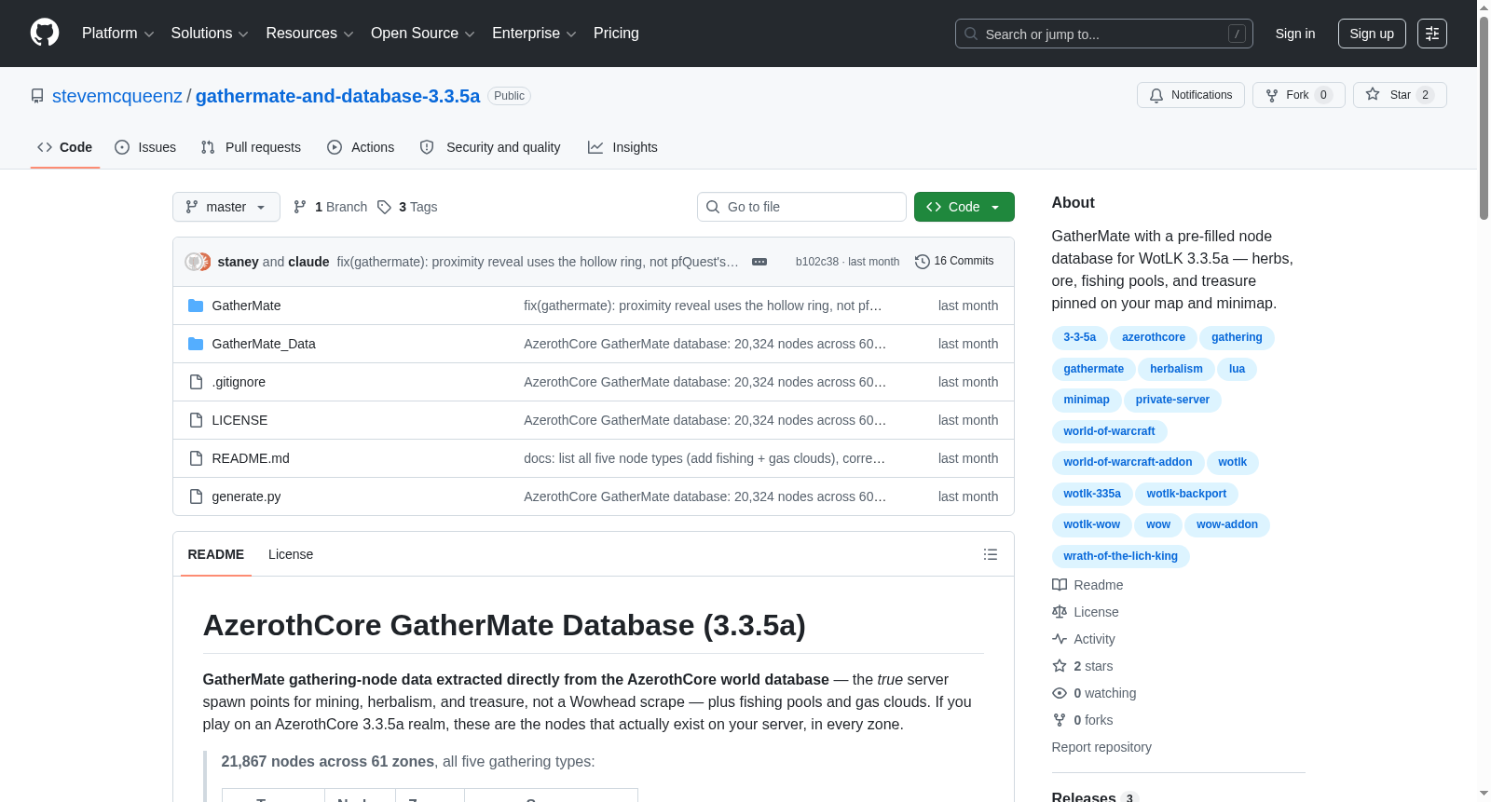Image resolution: width=1491 pixels, height=802 pixels.
Task: Expand the Platform menu
Action: point(118,34)
